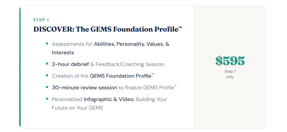The height and width of the screenshot is (132, 287).
Task: Click the word "Interests" in first bullet
Action: (63, 52)
